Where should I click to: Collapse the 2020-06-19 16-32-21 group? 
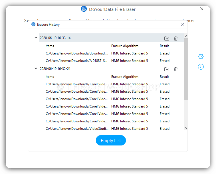pyautogui.click(x=36, y=68)
